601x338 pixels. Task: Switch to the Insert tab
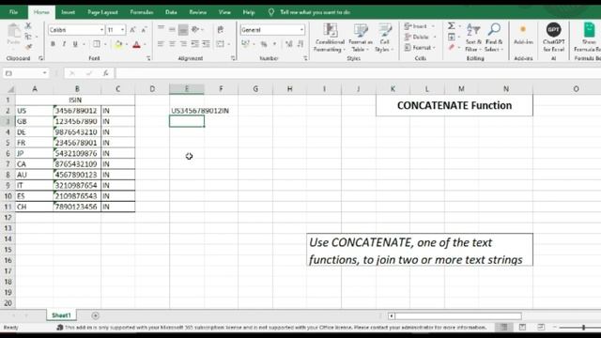pyautogui.click(x=68, y=12)
